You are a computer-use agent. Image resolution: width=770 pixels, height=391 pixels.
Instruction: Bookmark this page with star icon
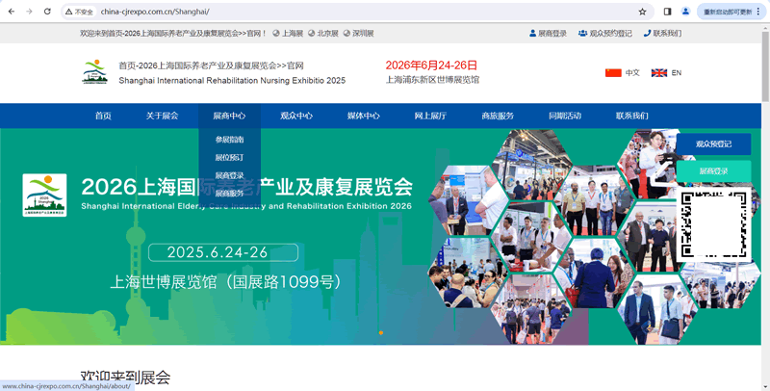[642, 12]
